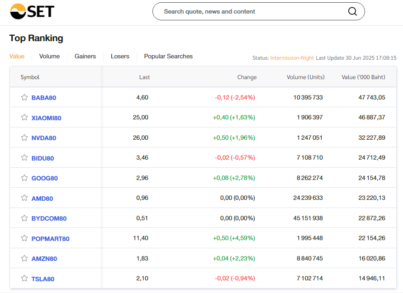Open the XIAOMI80 quote link

pos(46,118)
